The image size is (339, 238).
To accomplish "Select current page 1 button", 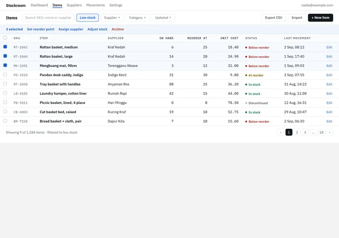I will tap(289, 132).
